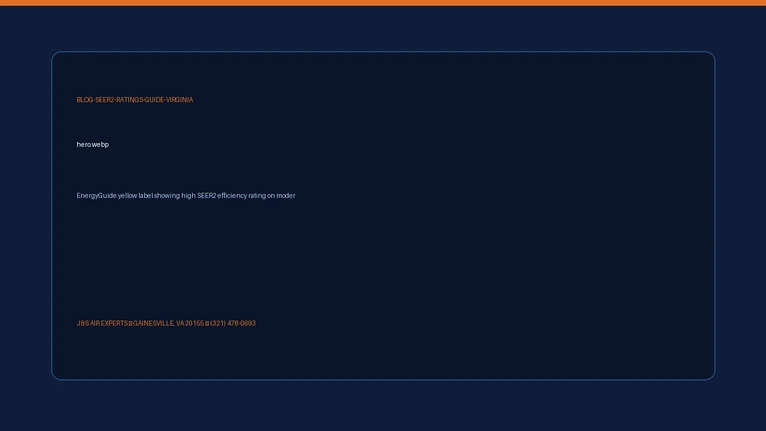Click RATINGS in the orange heading
Viewport: 766px width, 431px height.
130,100
